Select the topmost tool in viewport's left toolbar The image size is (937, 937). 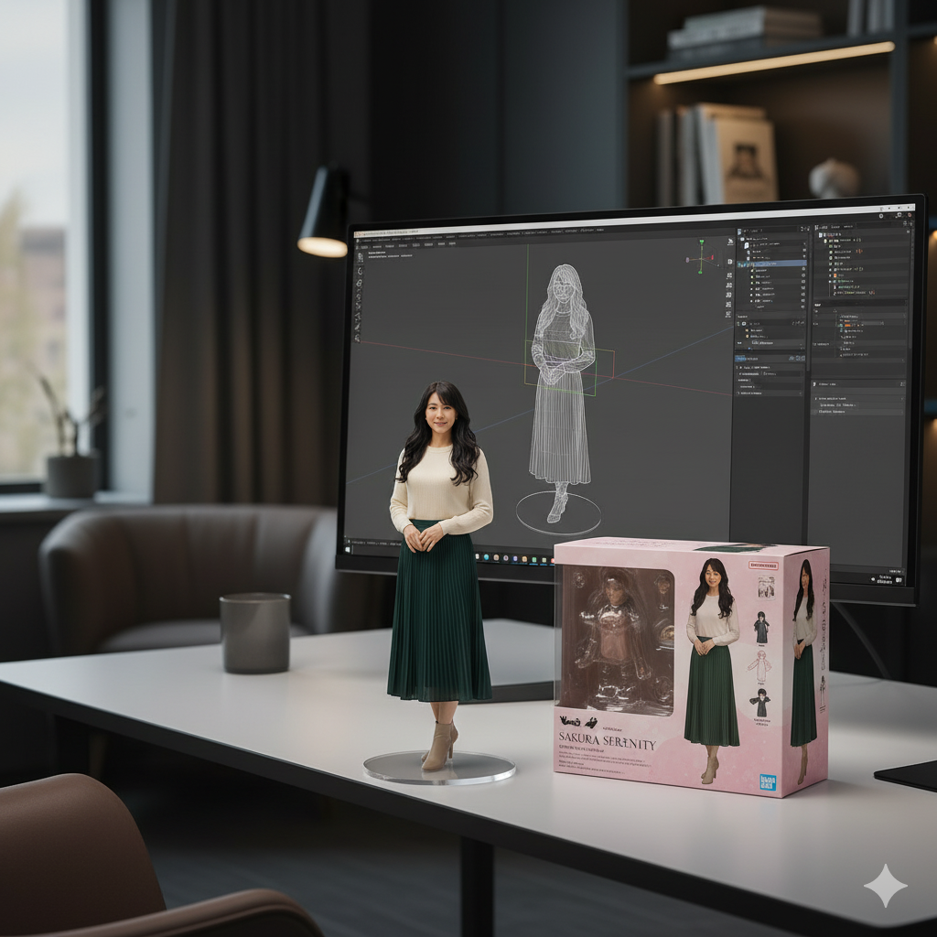coord(359,258)
